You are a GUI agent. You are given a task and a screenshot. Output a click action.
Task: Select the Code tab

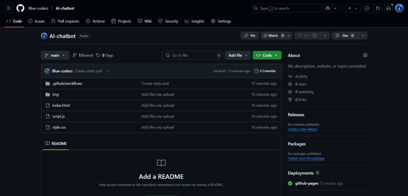click(x=14, y=22)
